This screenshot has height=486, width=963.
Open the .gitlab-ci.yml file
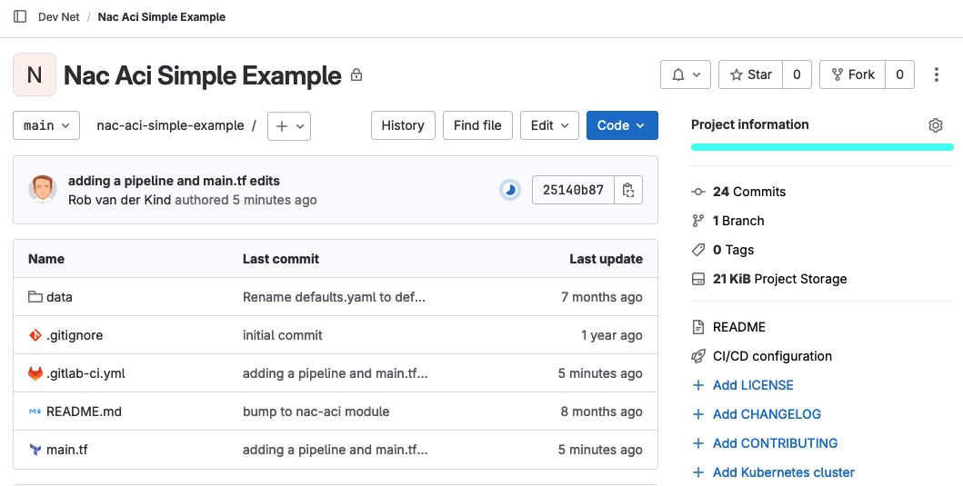tap(86, 373)
